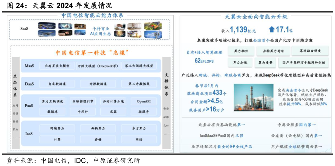Click the blue up arrow beside 17.1%
The image size is (335, 166).
[x=272, y=29]
